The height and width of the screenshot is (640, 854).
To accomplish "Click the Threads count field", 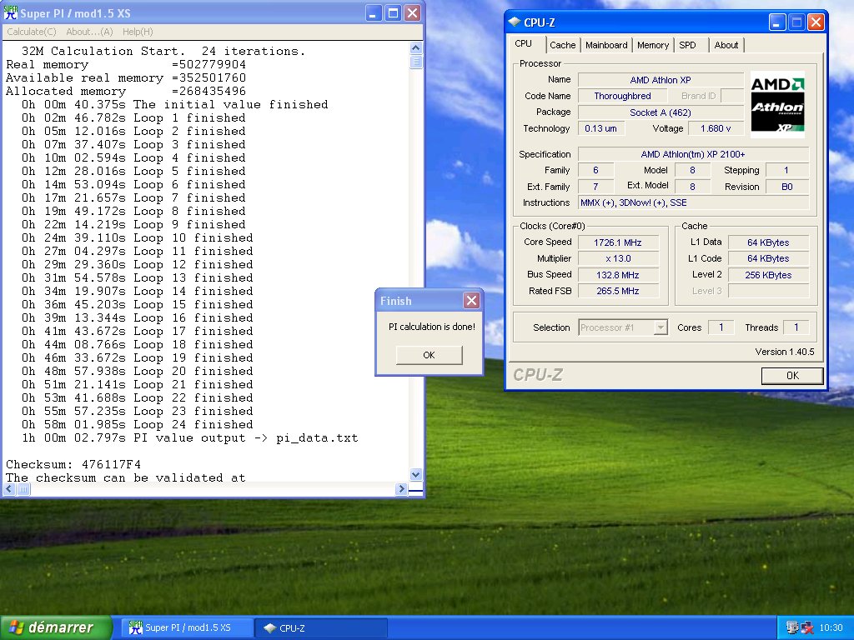I will 796,327.
